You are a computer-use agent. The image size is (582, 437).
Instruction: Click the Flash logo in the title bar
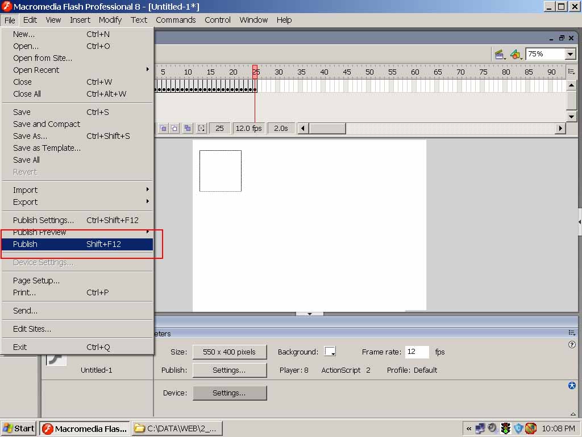(6, 6)
